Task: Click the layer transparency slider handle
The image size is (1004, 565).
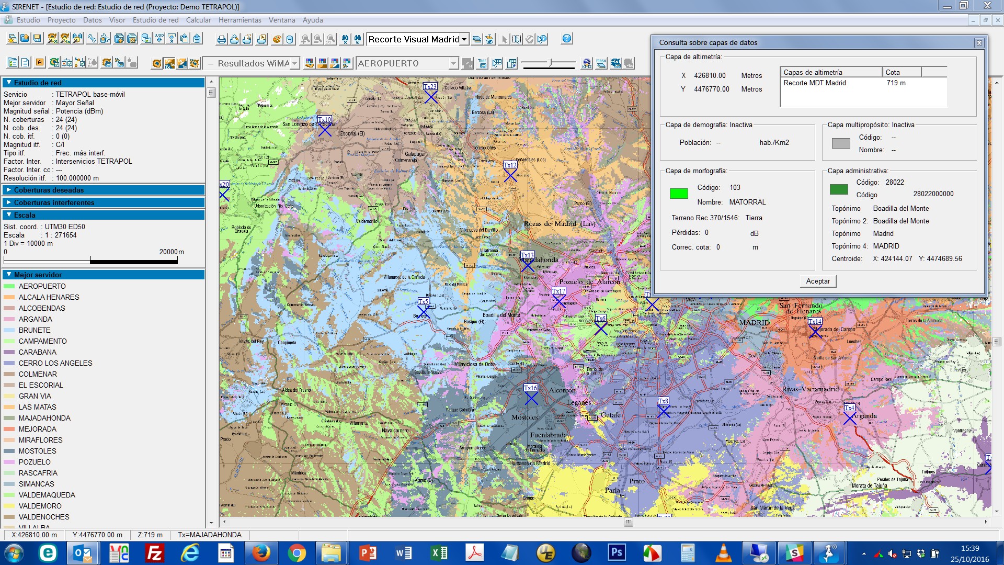Action: pos(550,63)
